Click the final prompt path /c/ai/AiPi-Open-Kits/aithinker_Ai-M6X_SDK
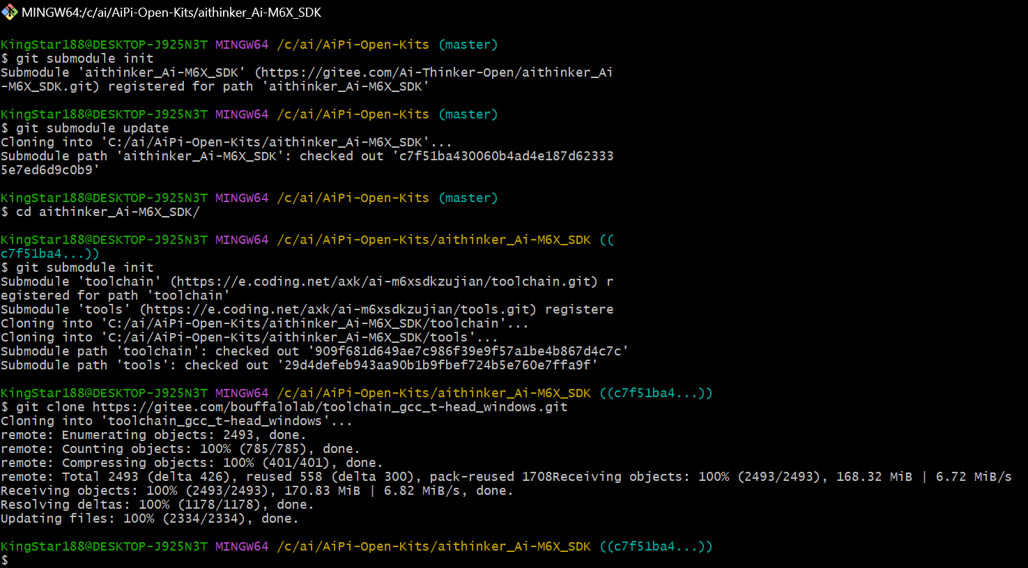 (x=434, y=546)
